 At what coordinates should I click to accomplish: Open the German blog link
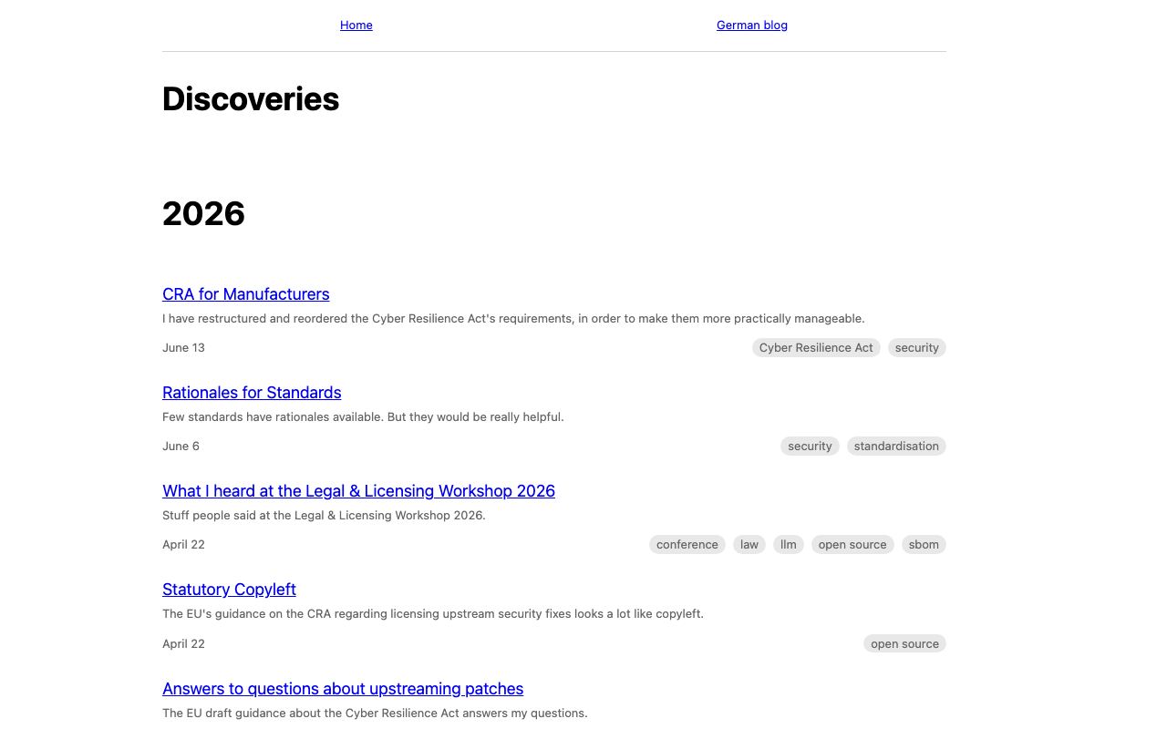(752, 26)
